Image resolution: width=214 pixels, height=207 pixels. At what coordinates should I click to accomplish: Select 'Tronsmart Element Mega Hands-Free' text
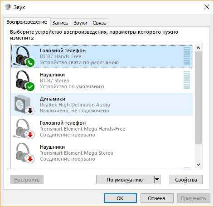point(83,129)
